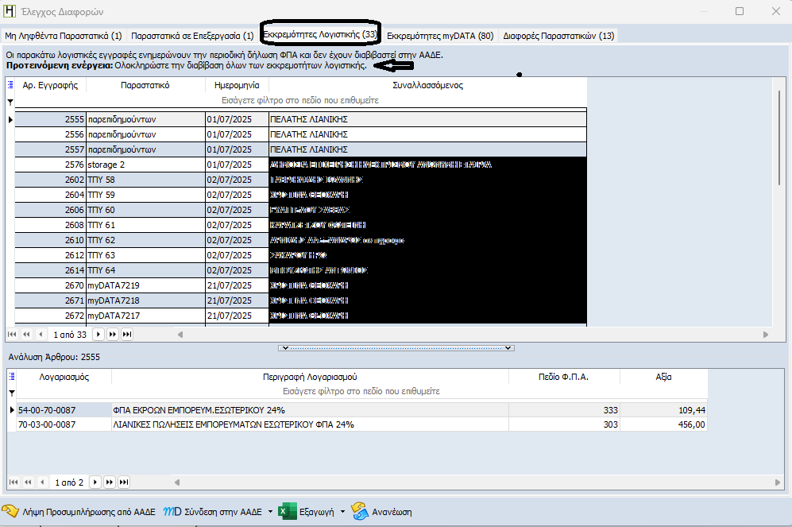
Task: Click the Αξία column header in the lower grid
Action: tap(663, 377)
